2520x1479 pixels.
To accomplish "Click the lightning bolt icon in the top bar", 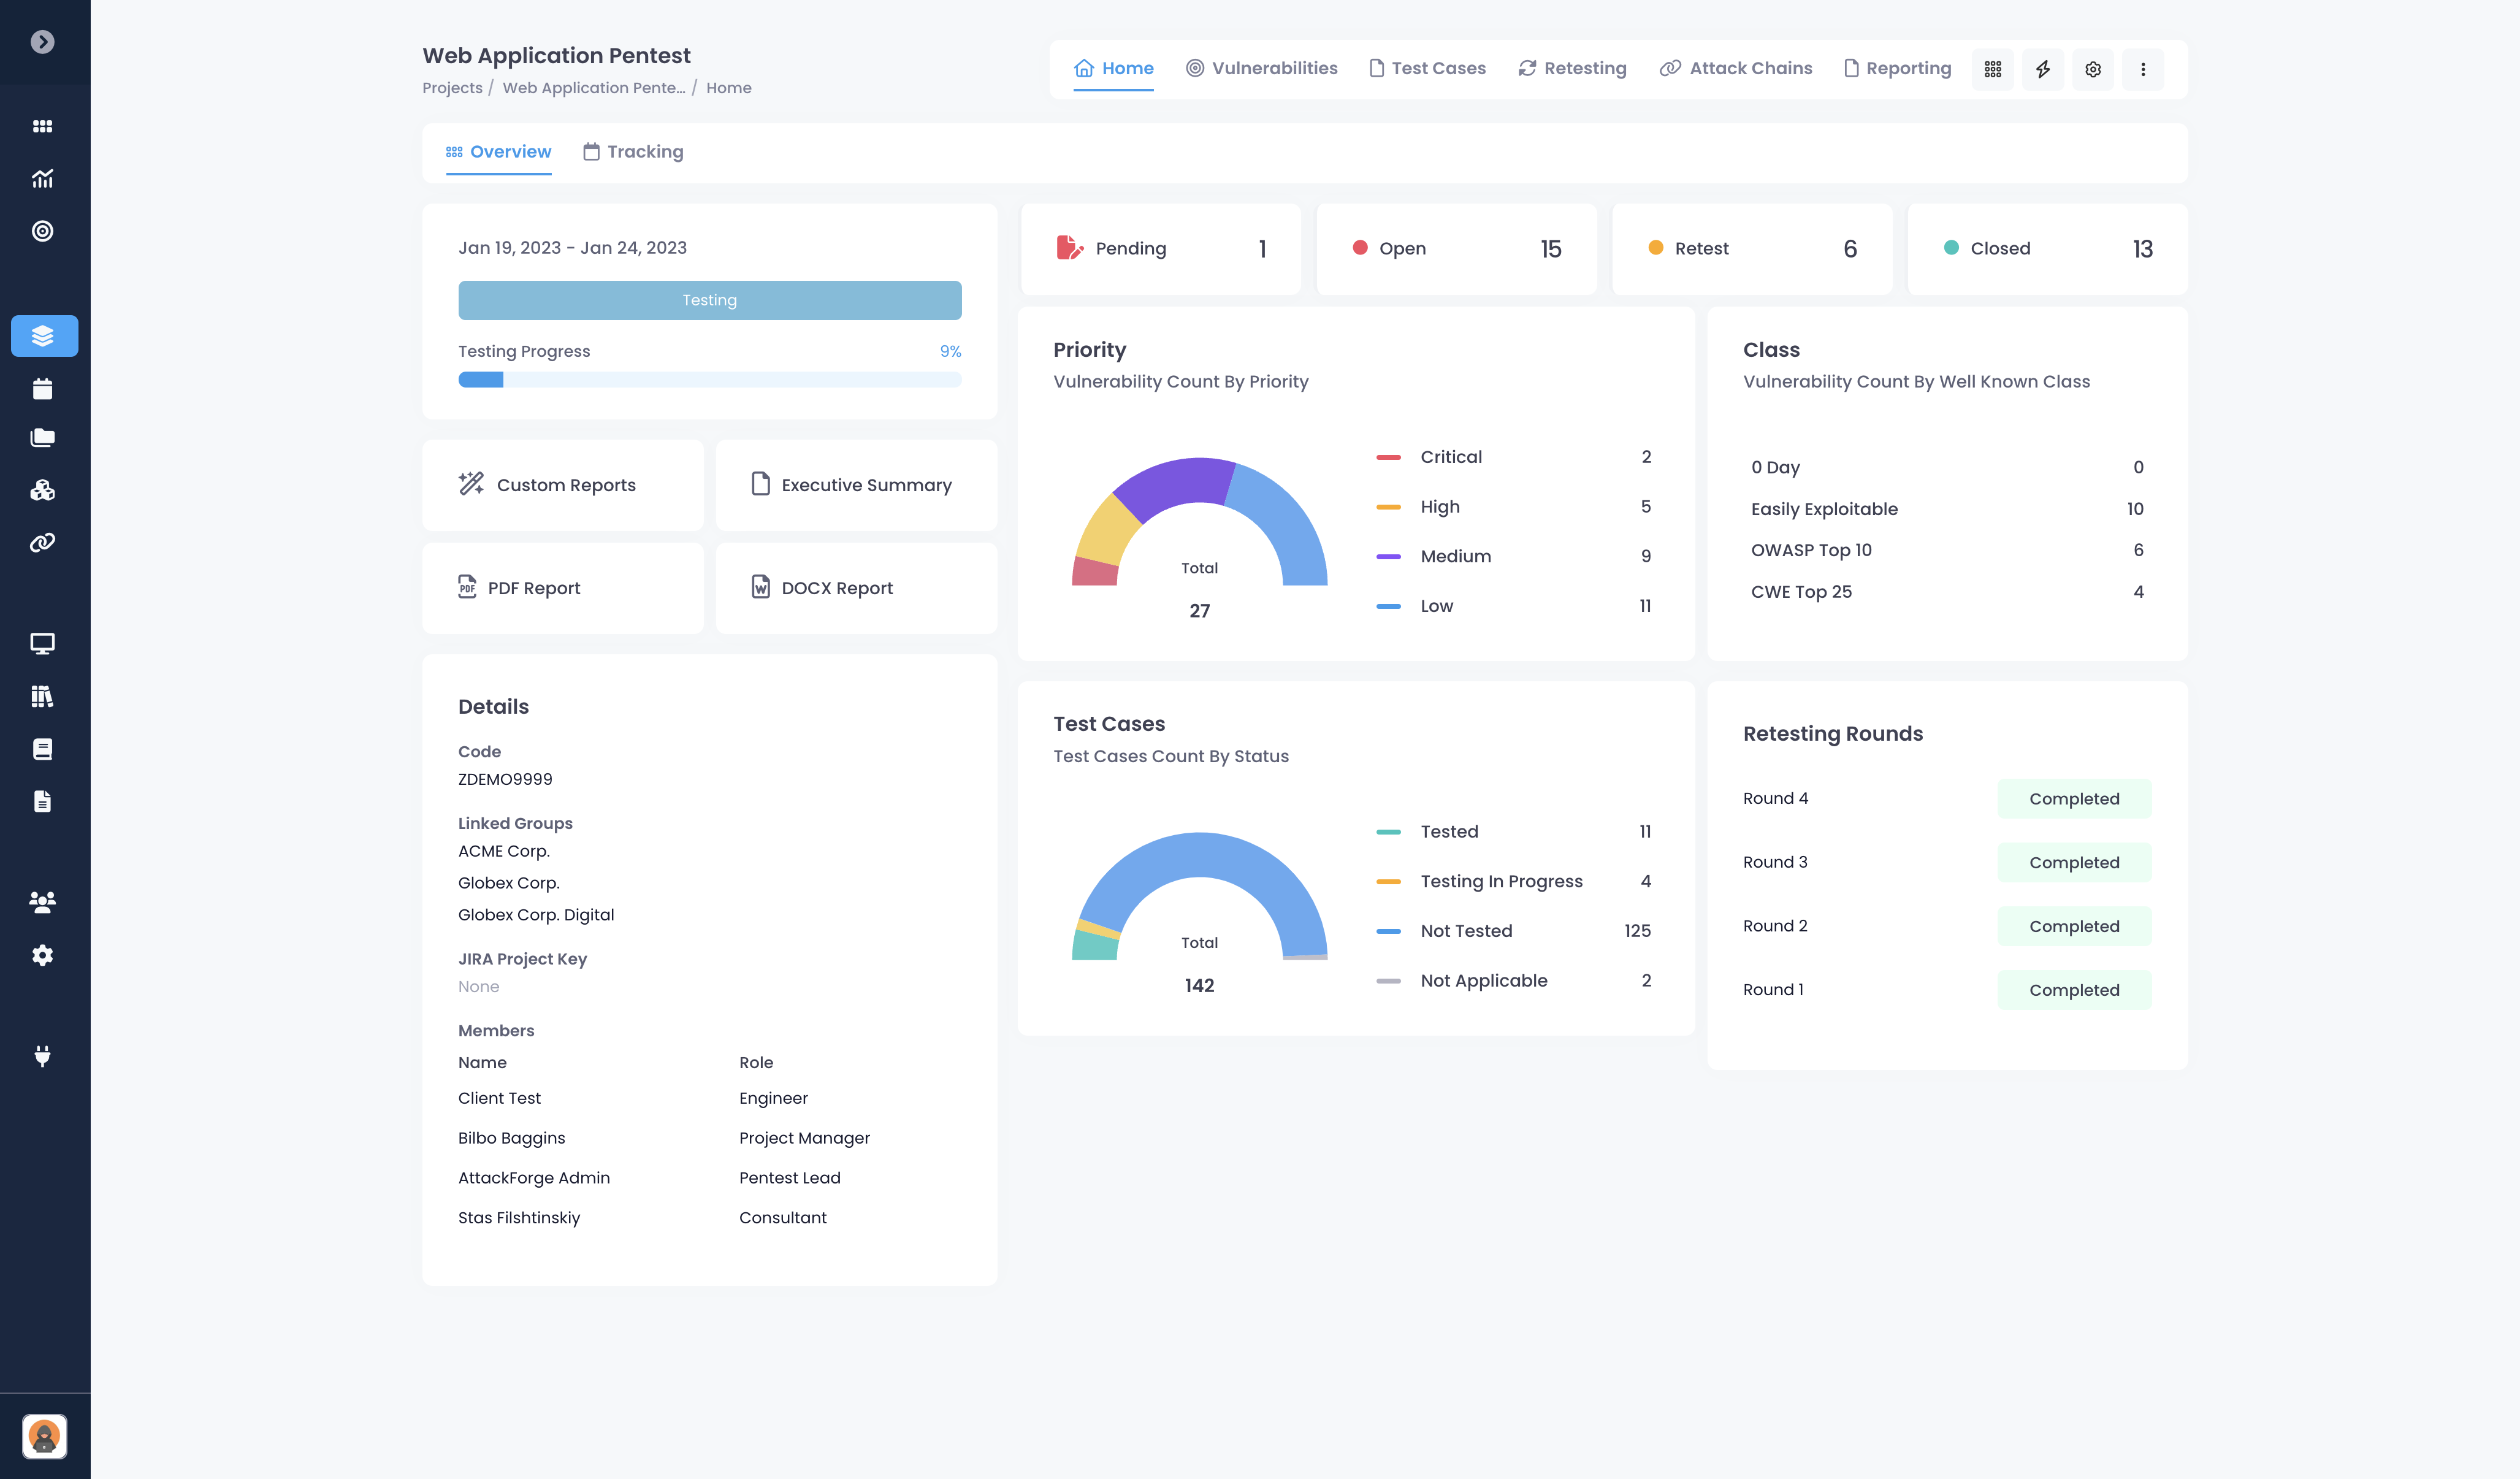I will (2043, 69).
